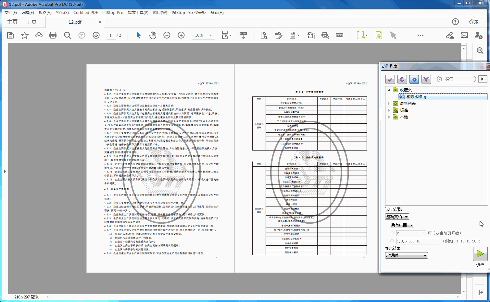The width and height of the screenshot is (490, 302).
Task: Open the 视图(V) menu
Action: click(45, 12)
